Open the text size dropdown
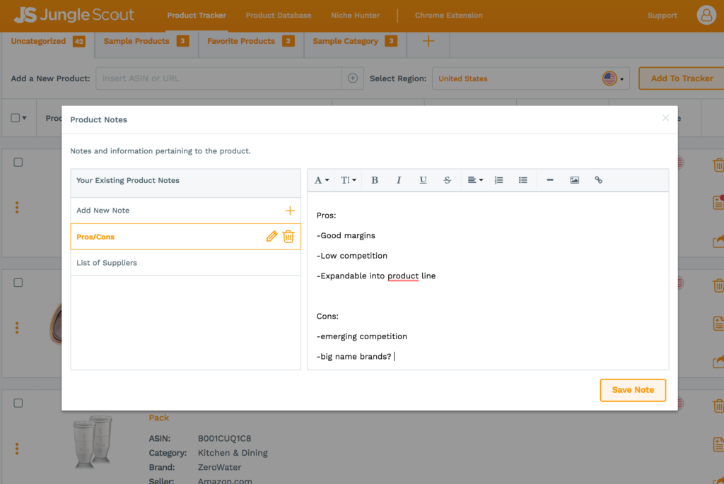 click(349, 180)
